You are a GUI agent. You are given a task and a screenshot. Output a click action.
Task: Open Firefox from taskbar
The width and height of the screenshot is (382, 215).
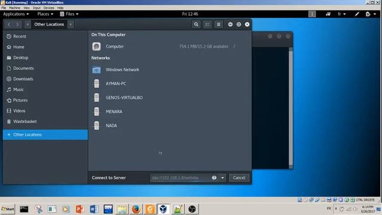point(136,209)
